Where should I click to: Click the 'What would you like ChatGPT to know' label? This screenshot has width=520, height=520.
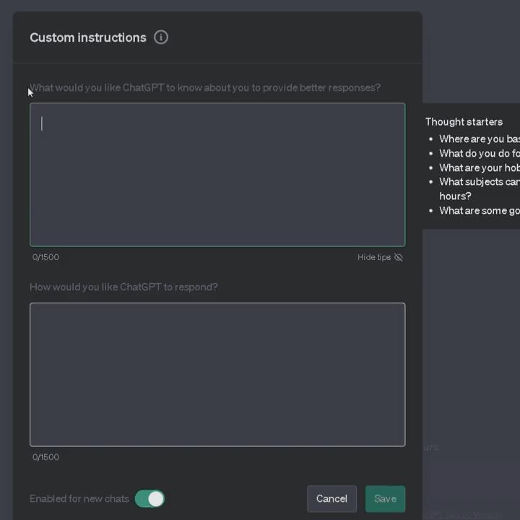[205, 87]
